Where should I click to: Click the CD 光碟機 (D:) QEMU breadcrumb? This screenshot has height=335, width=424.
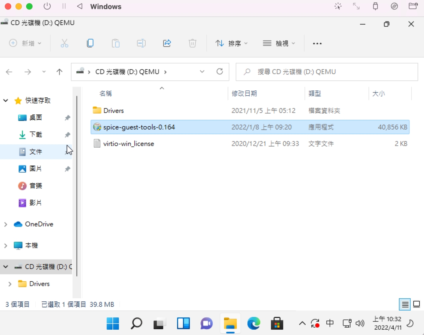128,72
